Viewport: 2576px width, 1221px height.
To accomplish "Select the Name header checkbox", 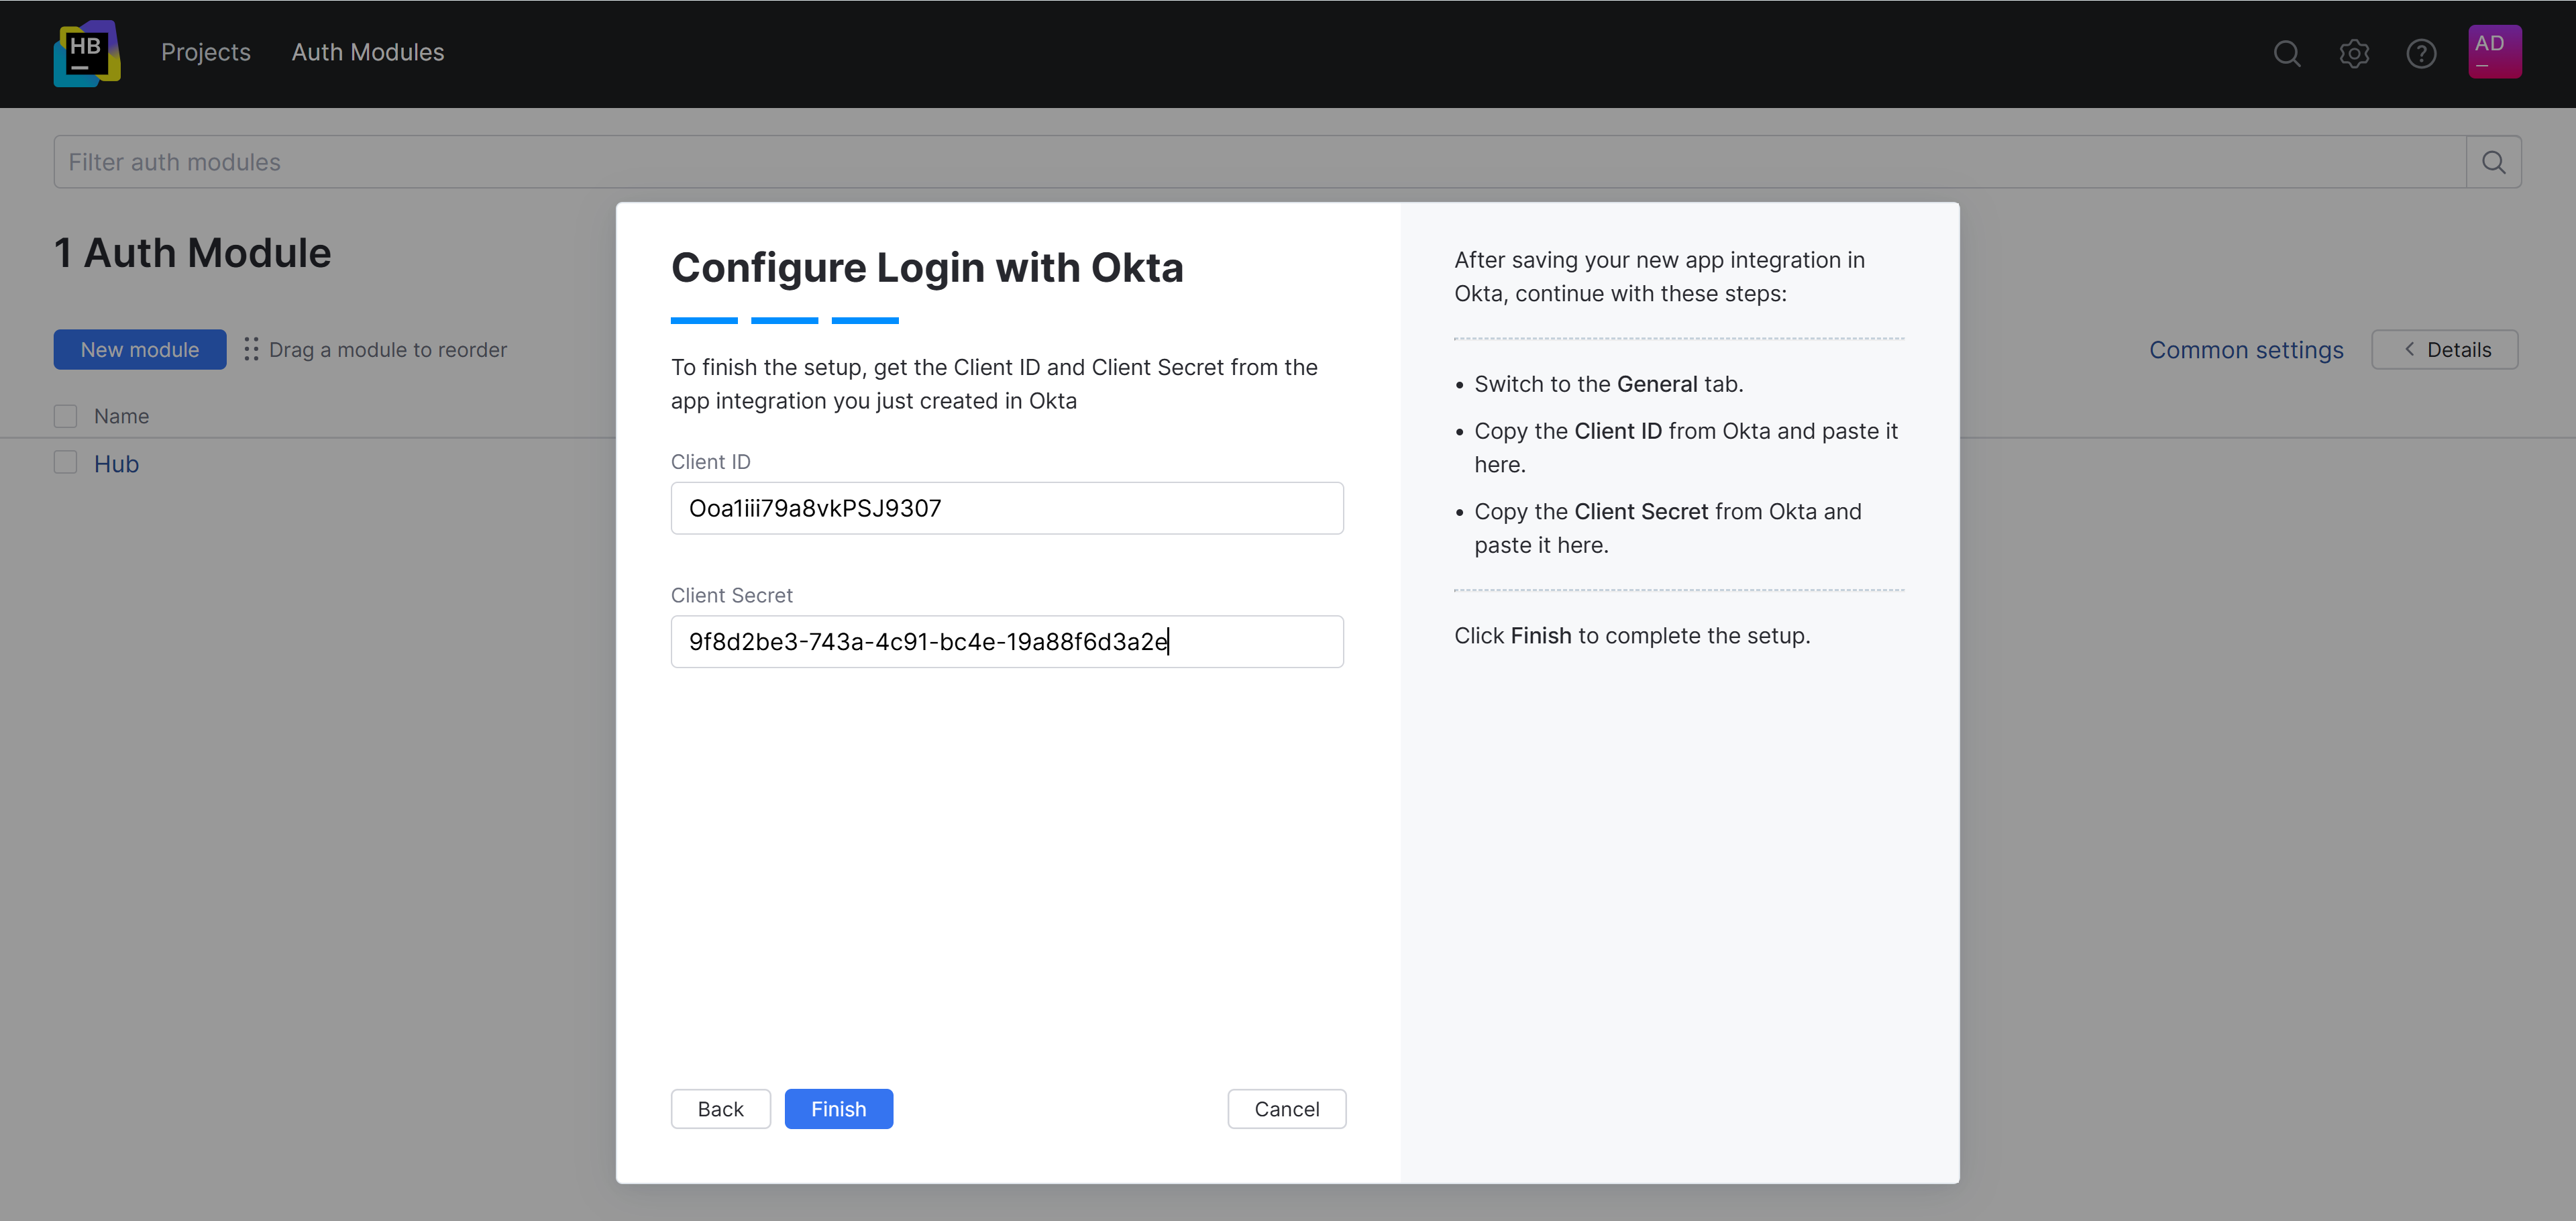I will [65, 415].
